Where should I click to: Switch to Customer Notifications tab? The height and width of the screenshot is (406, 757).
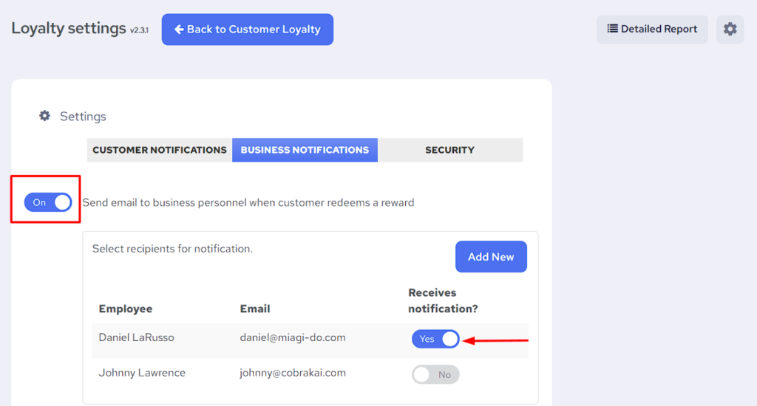pyautogui.click(x=160, y=150)
